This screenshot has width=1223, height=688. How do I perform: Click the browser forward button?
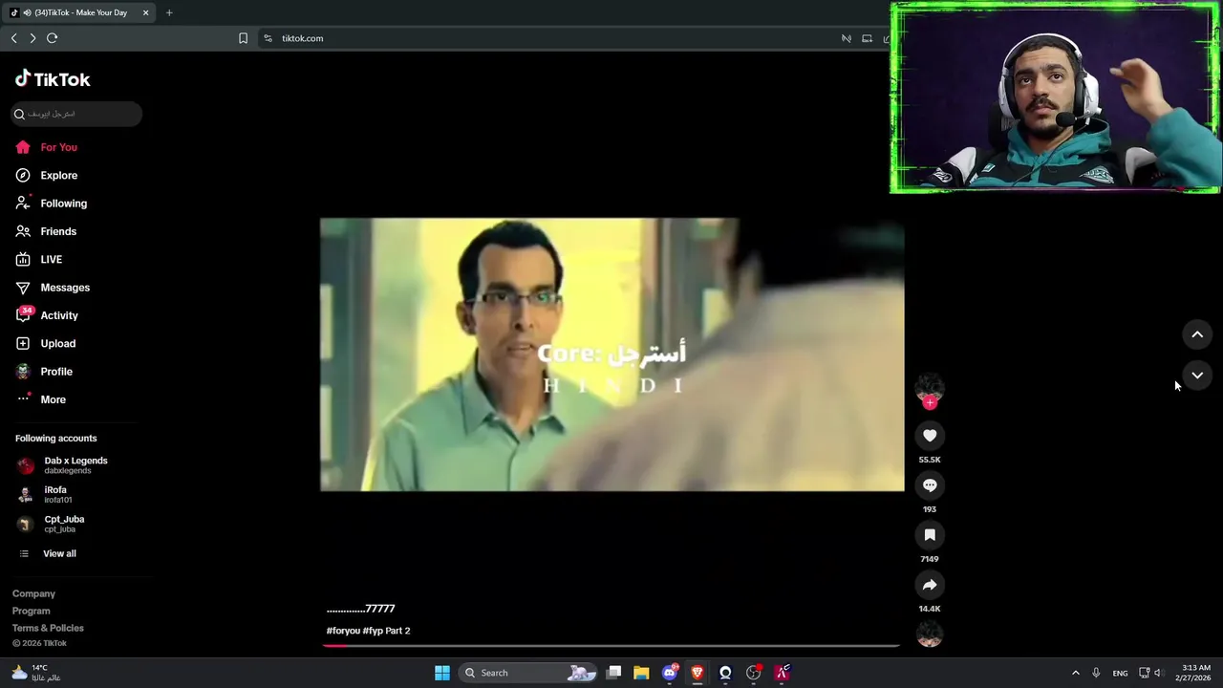point(32,38)
